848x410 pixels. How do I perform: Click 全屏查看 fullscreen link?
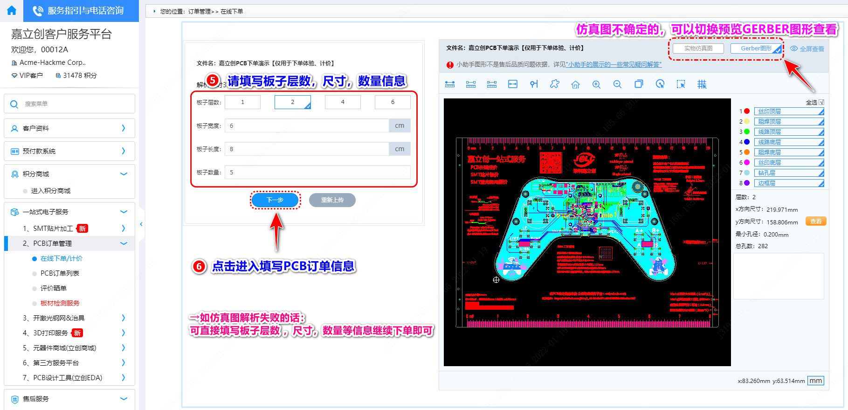(812, 49)
